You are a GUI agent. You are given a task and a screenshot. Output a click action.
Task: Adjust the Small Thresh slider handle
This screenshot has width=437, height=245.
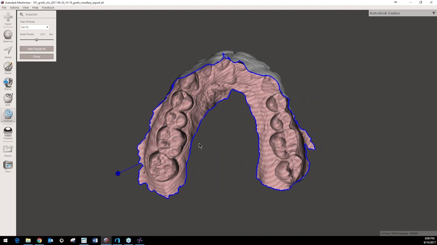click(x=37, y=40)
